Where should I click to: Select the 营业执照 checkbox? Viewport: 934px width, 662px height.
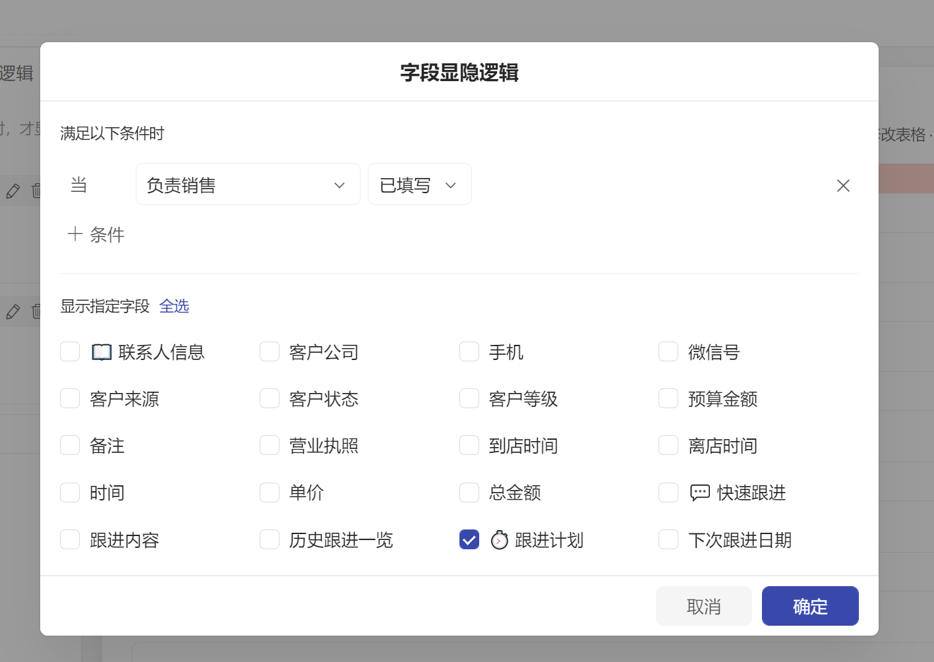pos(270,445)
